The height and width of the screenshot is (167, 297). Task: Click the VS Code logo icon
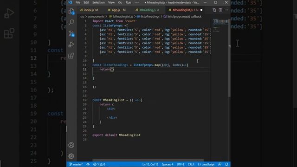(70, 2)
